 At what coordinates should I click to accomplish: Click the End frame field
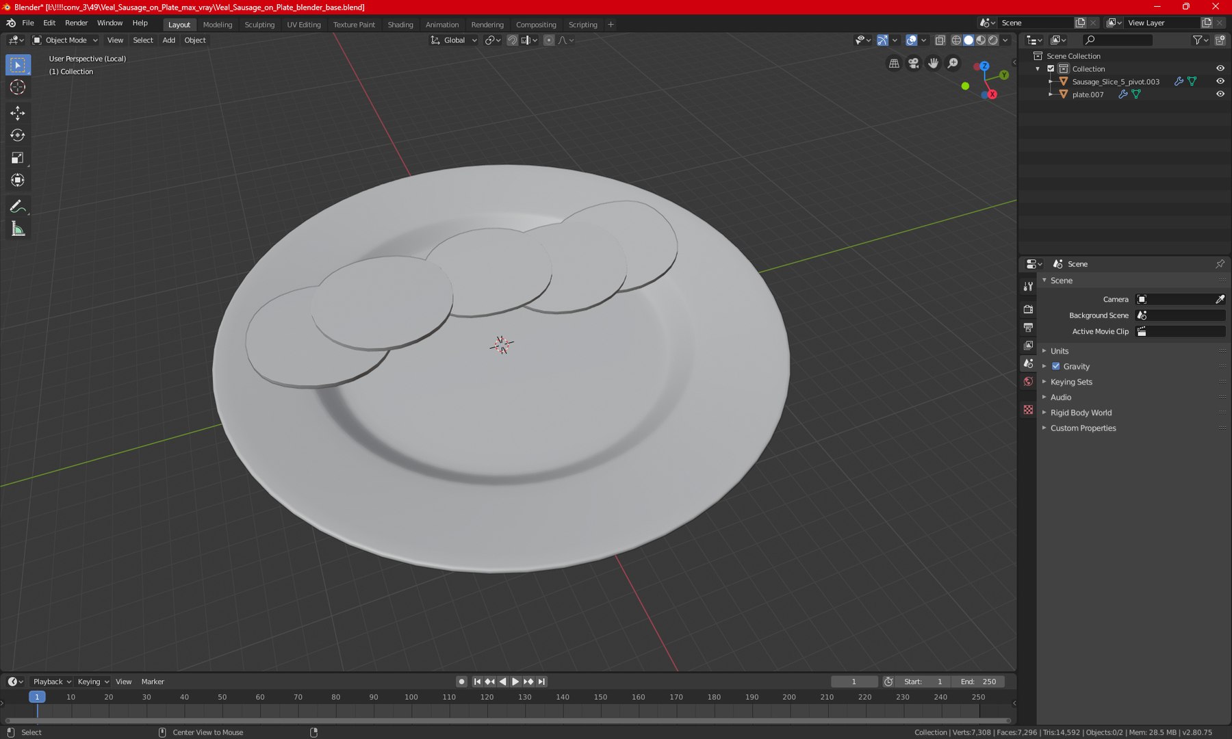point(979,682)
